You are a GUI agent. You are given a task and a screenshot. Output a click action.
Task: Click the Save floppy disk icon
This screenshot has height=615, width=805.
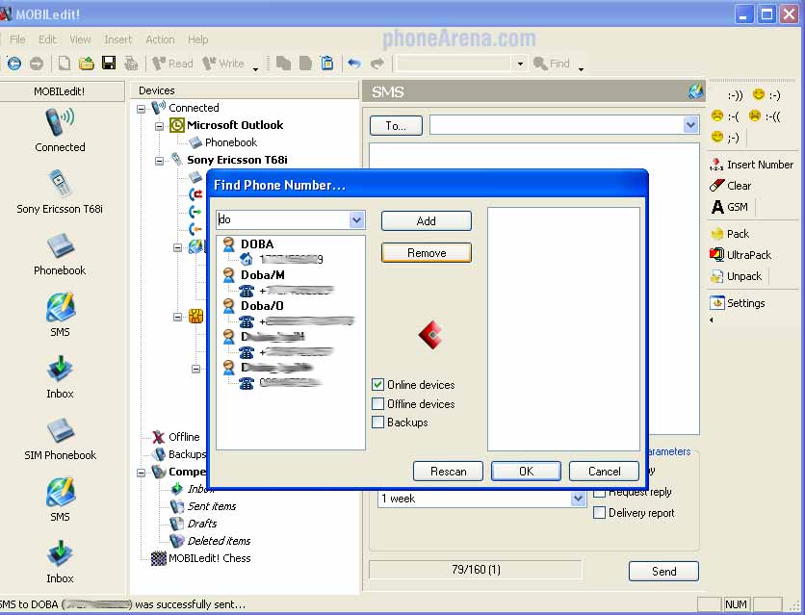(x=108, y=64)
